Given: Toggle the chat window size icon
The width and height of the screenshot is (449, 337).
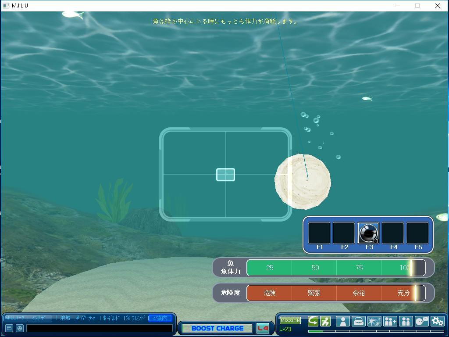Looking at the screenshot, I should 9,328.
